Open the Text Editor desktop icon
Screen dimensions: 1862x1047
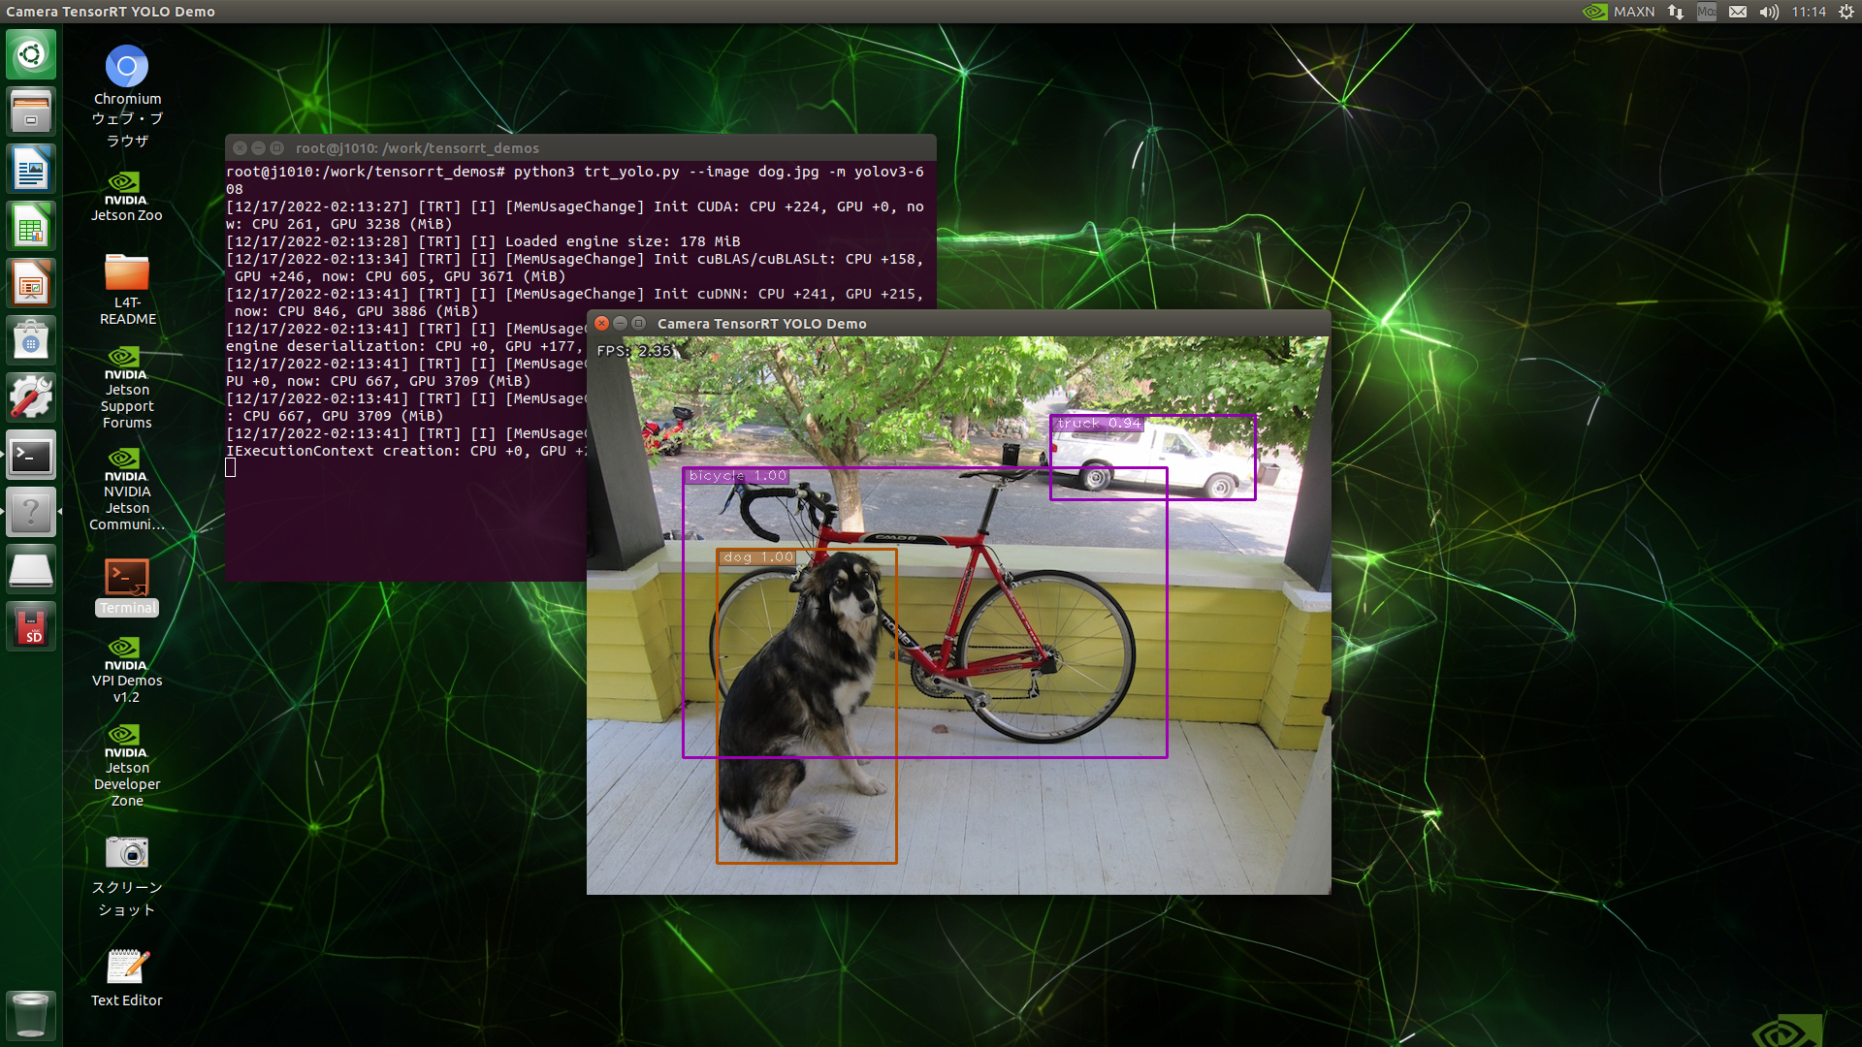126,968
